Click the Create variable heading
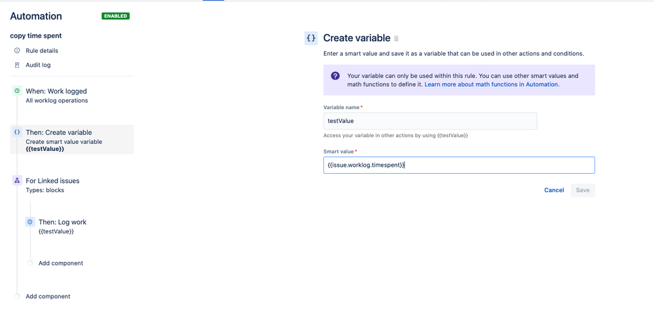The height and width of the screenshot is (336, 654). tap(357, 39)
